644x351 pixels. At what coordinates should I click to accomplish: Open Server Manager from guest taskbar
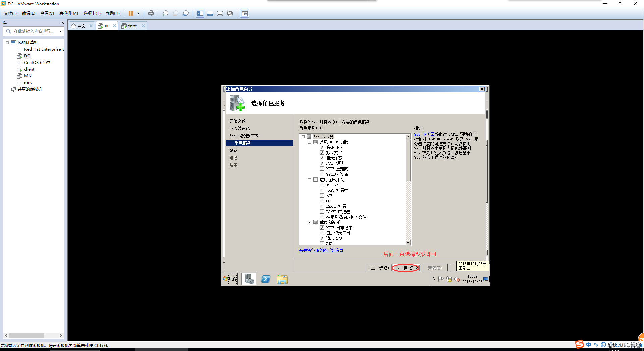(249, 279)
